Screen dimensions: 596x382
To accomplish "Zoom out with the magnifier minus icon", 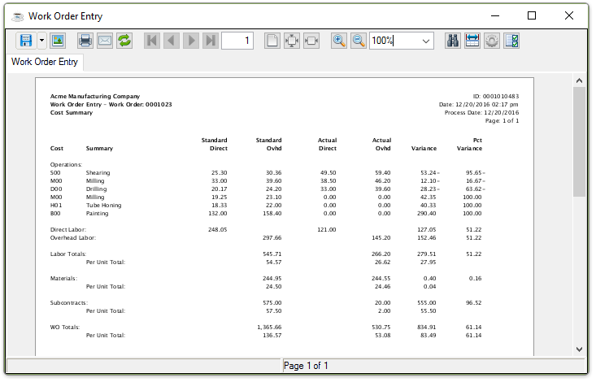I will point(359,41).
